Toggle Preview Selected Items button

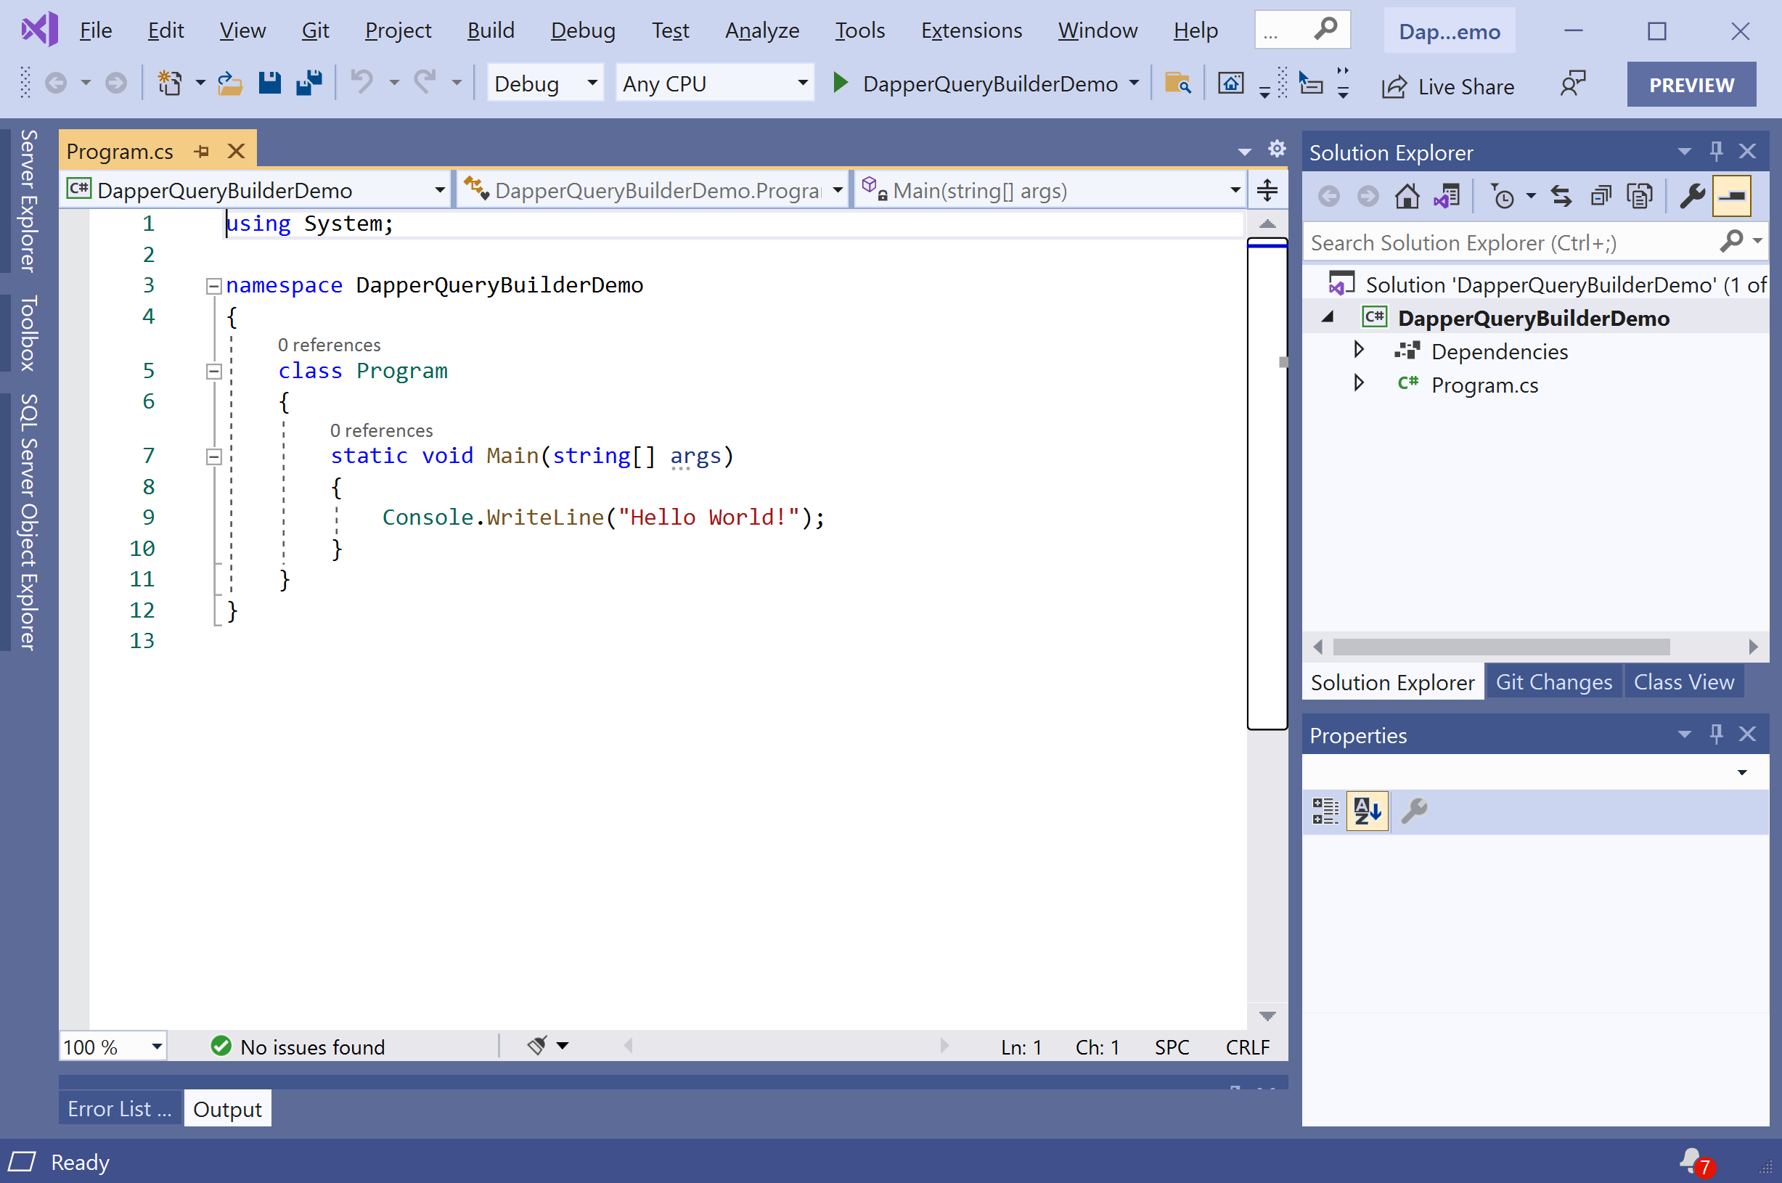(1731, 197)
